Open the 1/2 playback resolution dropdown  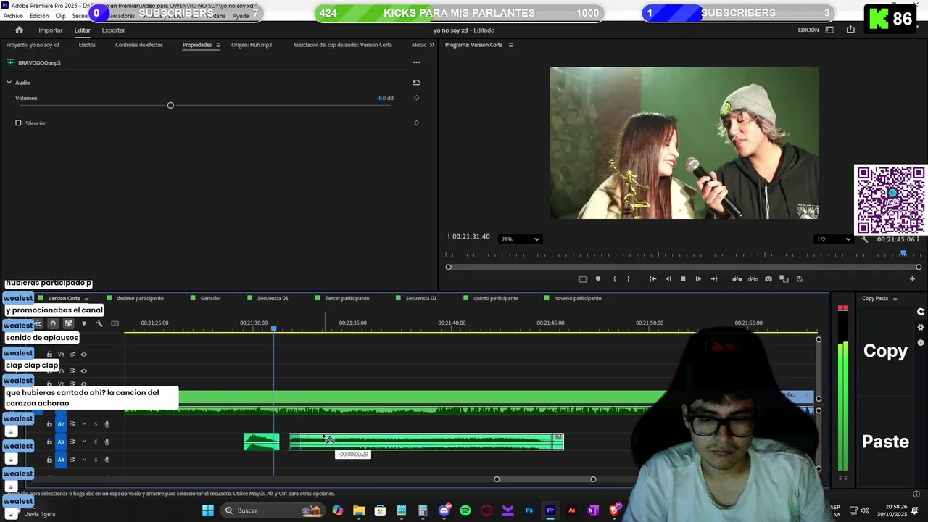point(833,239)
